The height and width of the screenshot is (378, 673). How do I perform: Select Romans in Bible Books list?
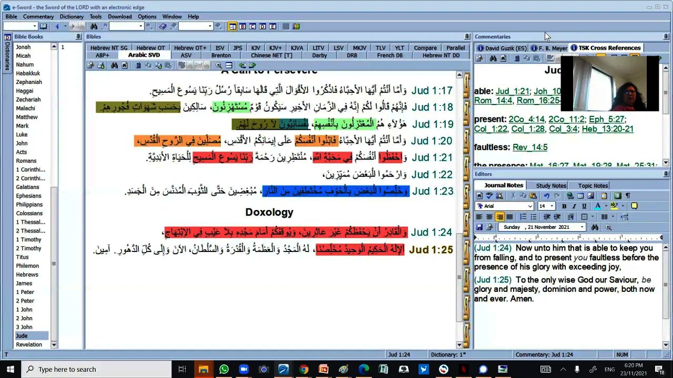(26, 161)
